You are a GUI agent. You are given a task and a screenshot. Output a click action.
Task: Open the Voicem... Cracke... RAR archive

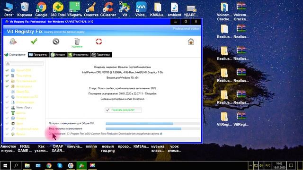(241, 11)
